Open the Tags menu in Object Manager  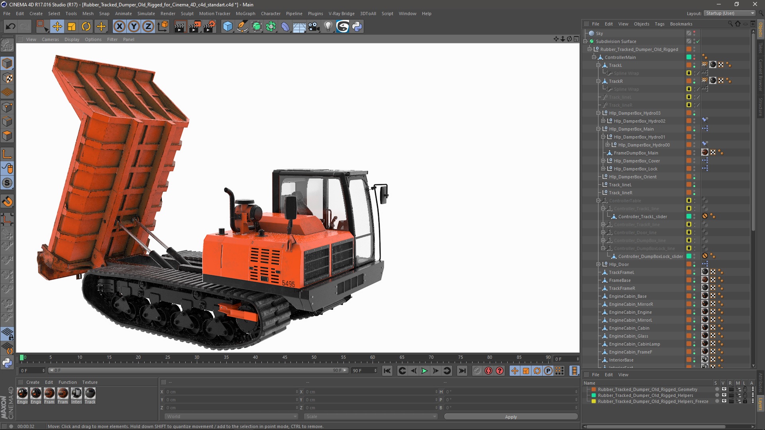coord(659,24)
